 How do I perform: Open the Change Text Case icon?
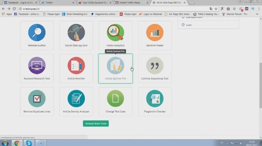pos(116,99)
